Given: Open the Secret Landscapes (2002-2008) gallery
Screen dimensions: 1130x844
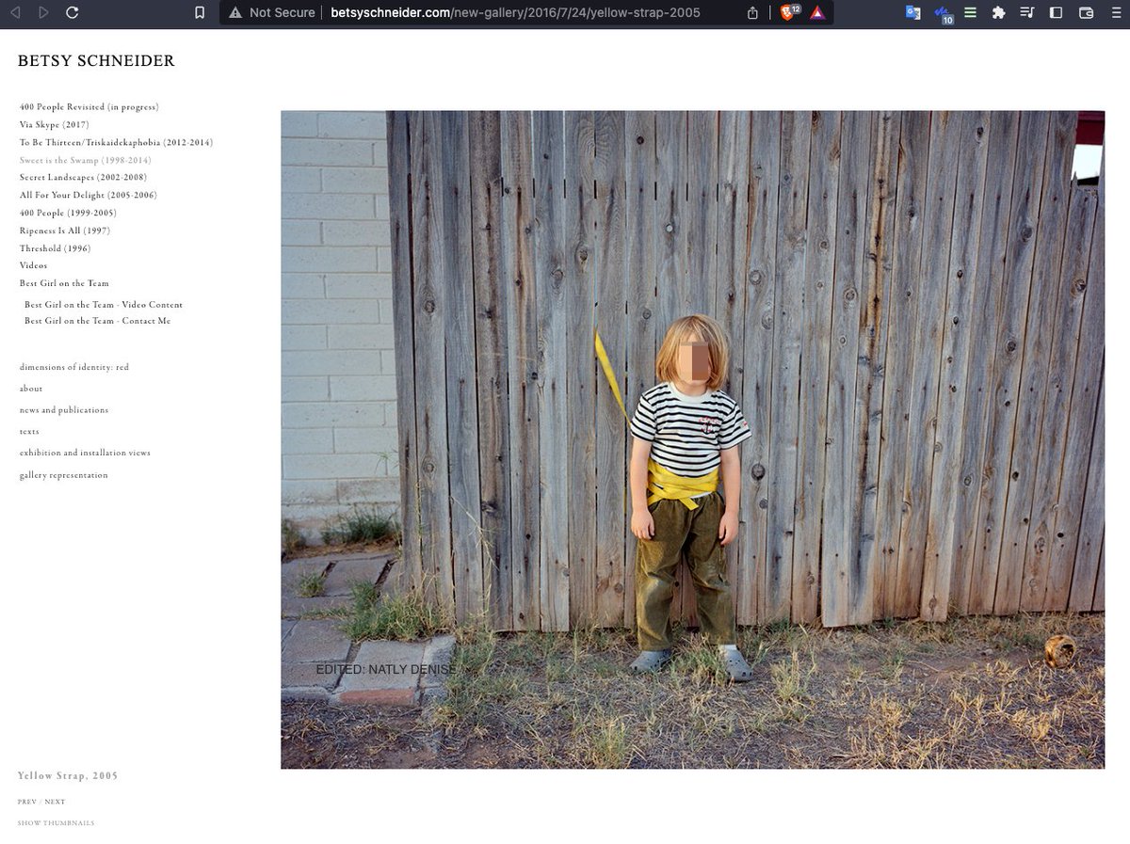Looking at the screenshot, I should [83, 178].
